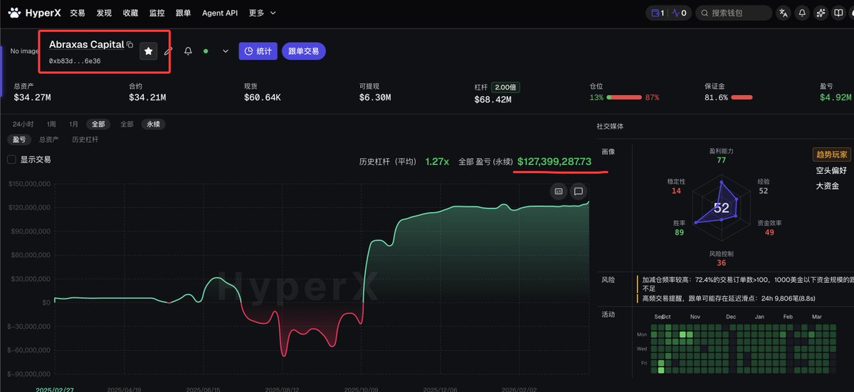Image resolution: width=854 pixels, height=392 pixels.
Task: Click the 大资金 tag
Action: click(828, 186)
